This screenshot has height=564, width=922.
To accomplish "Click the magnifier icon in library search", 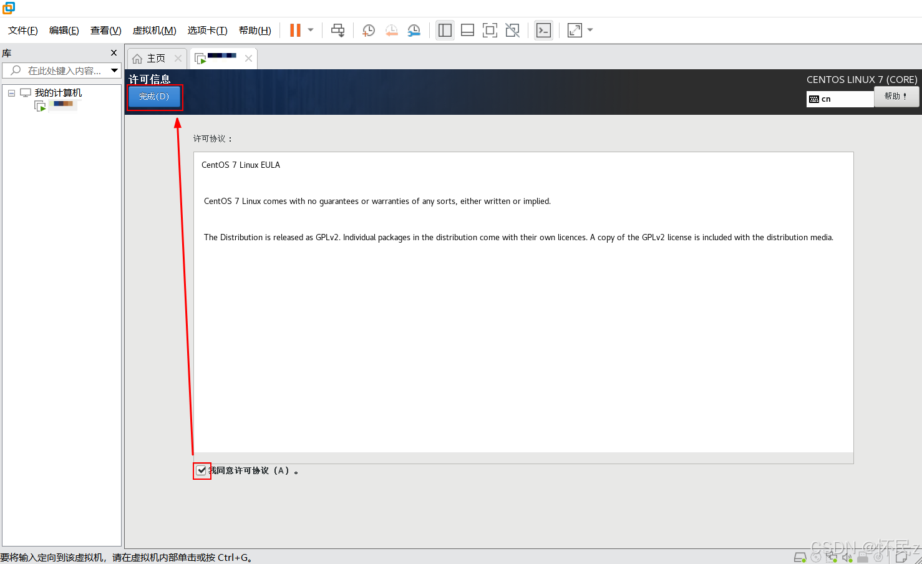I will [x=16, y=70].
